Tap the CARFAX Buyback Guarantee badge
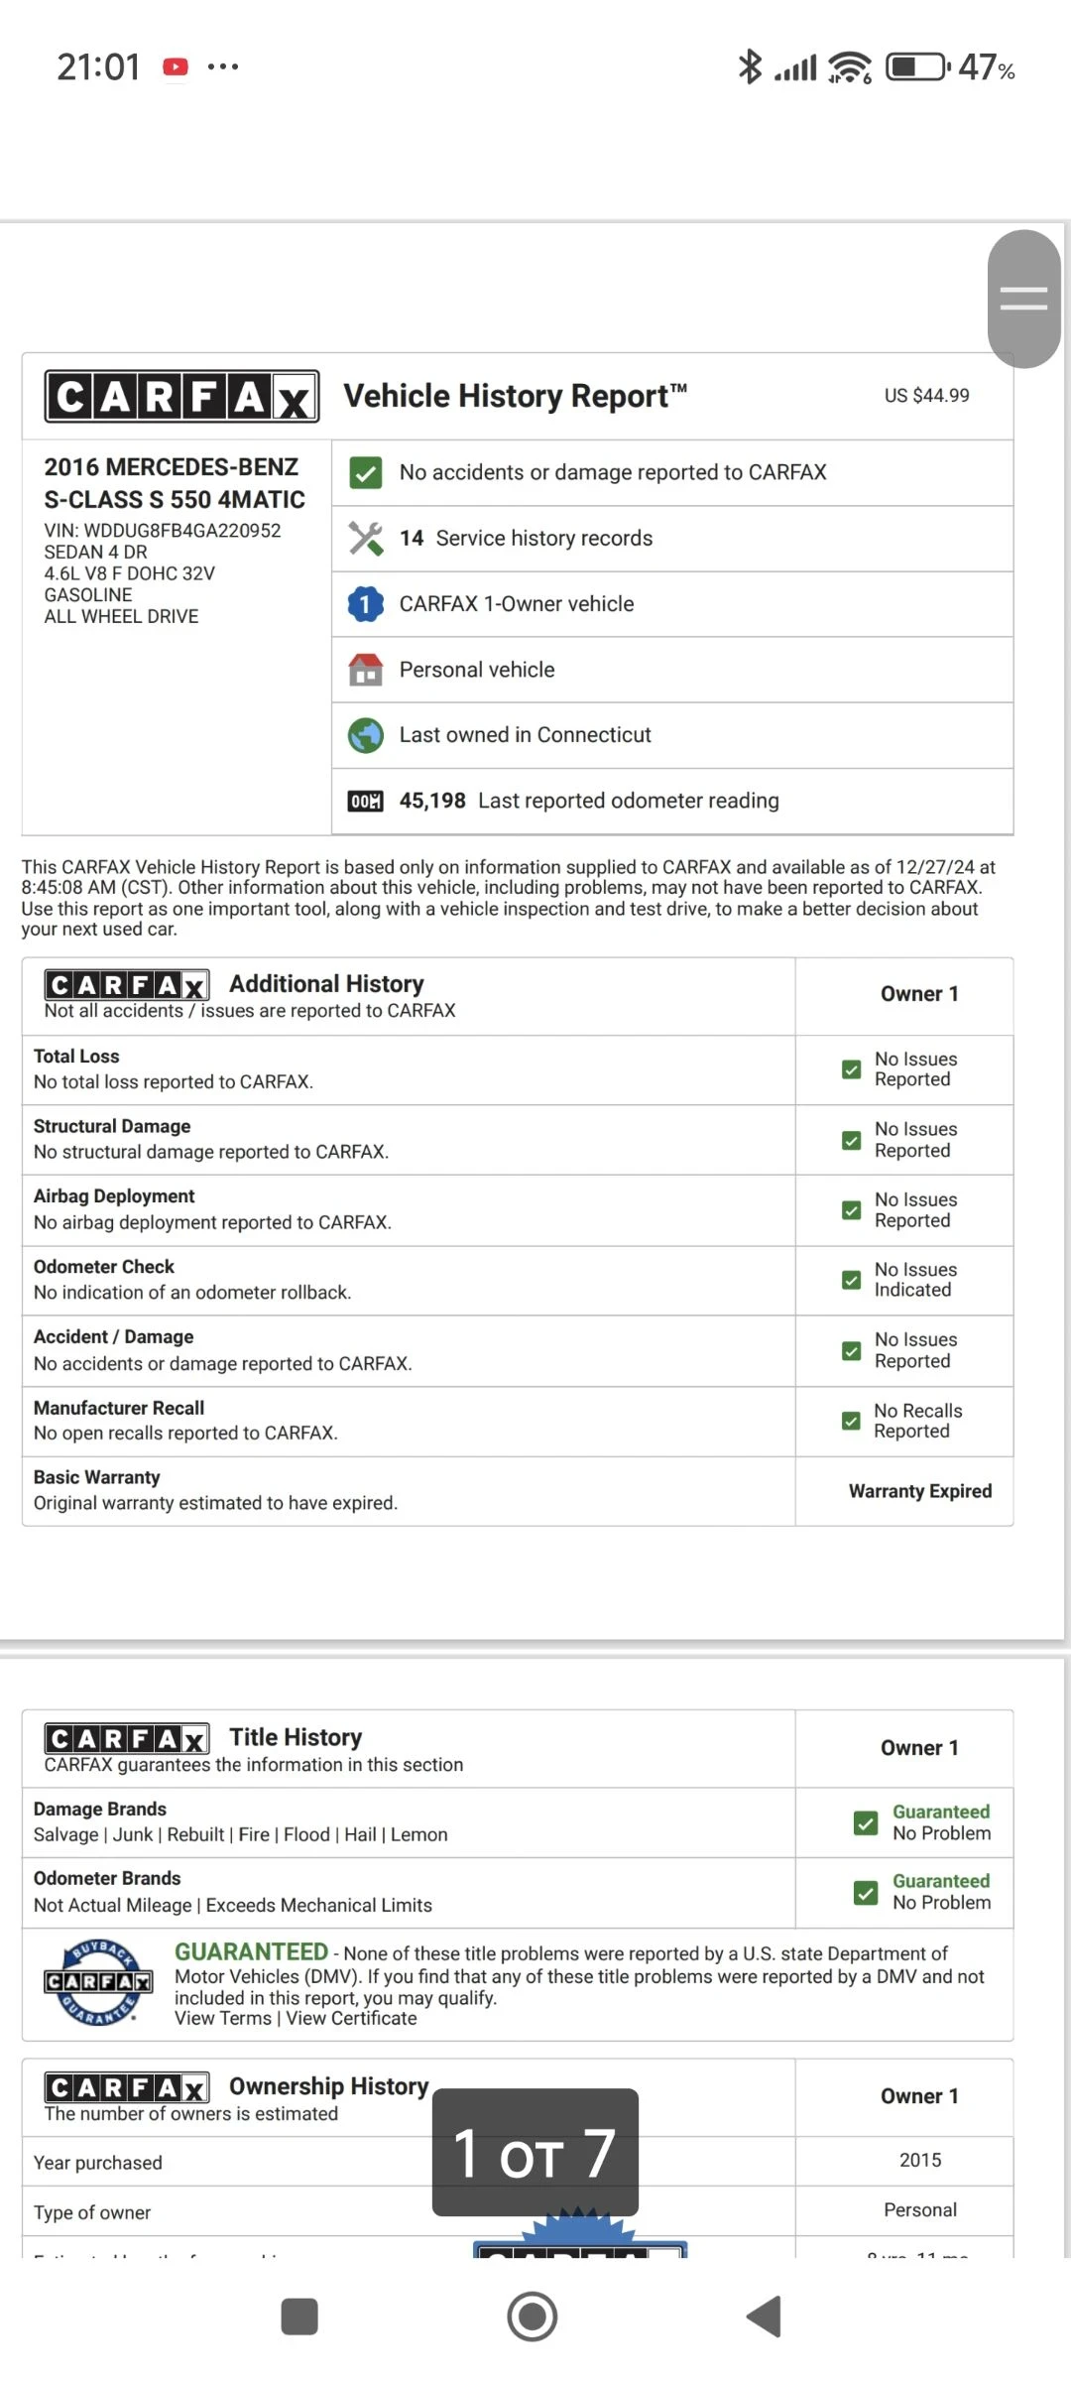Screen dimensions: 1071x2381 (x=98, y=1981)
